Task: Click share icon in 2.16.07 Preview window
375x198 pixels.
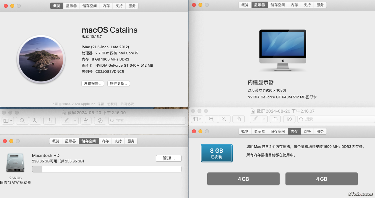Action: [x=239, y=119]
